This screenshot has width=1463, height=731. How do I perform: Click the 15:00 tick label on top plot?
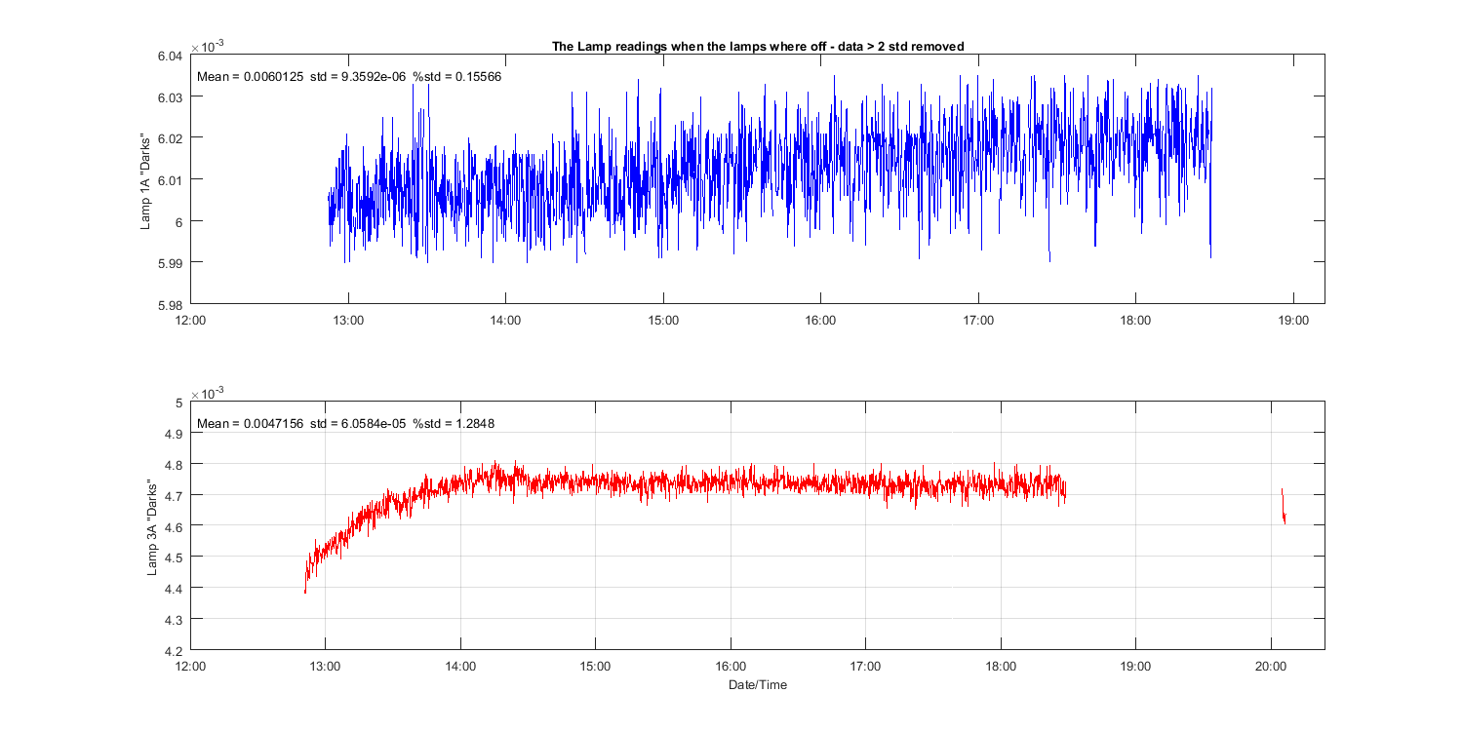coord(663,320)
